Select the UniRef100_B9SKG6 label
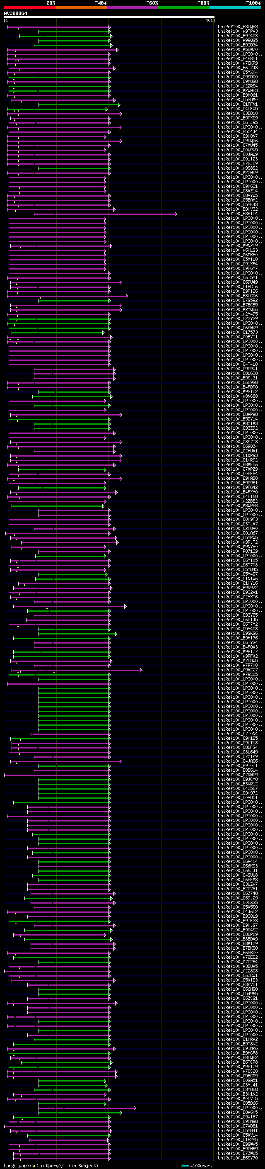265x1169 pixels. [237, 634]
